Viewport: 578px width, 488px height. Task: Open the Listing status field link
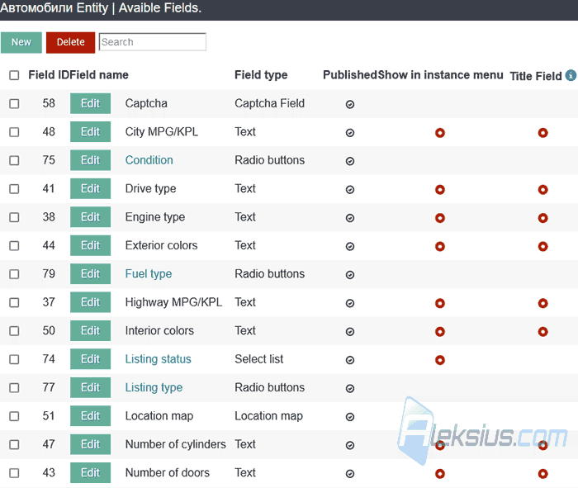point(159,359)
